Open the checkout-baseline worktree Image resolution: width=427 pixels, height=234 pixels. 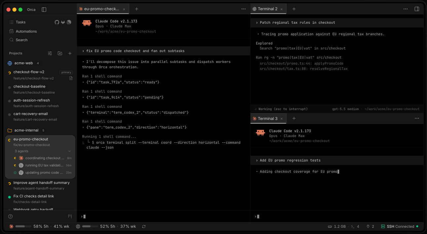(40, 89)
